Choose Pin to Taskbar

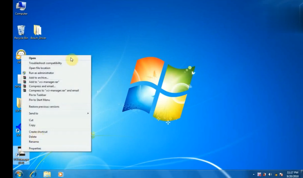(x=56, y=95)
